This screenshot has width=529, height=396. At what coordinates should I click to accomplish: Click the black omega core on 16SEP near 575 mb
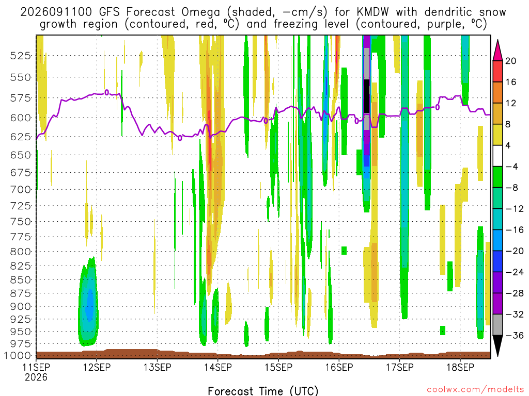[367, 96]
